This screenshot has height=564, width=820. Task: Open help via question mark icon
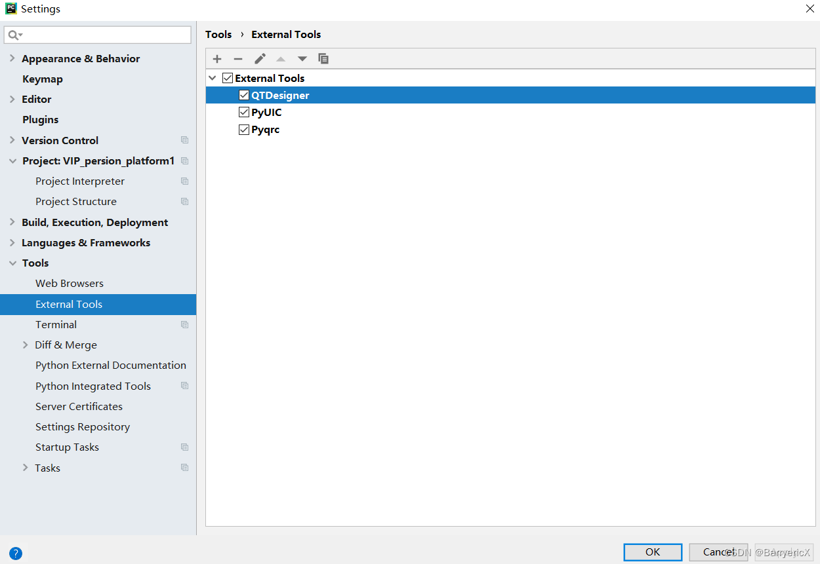(16, 553)
